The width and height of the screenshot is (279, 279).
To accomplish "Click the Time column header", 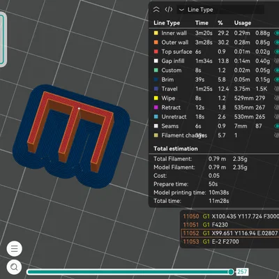I will pos(202,23).
